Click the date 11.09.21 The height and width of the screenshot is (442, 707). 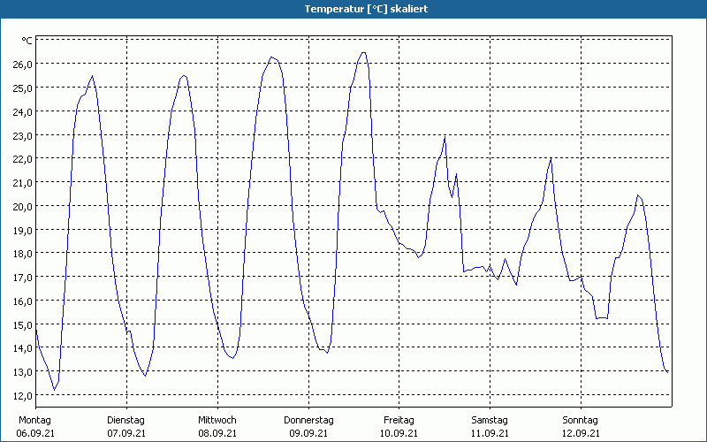[490, 434]
